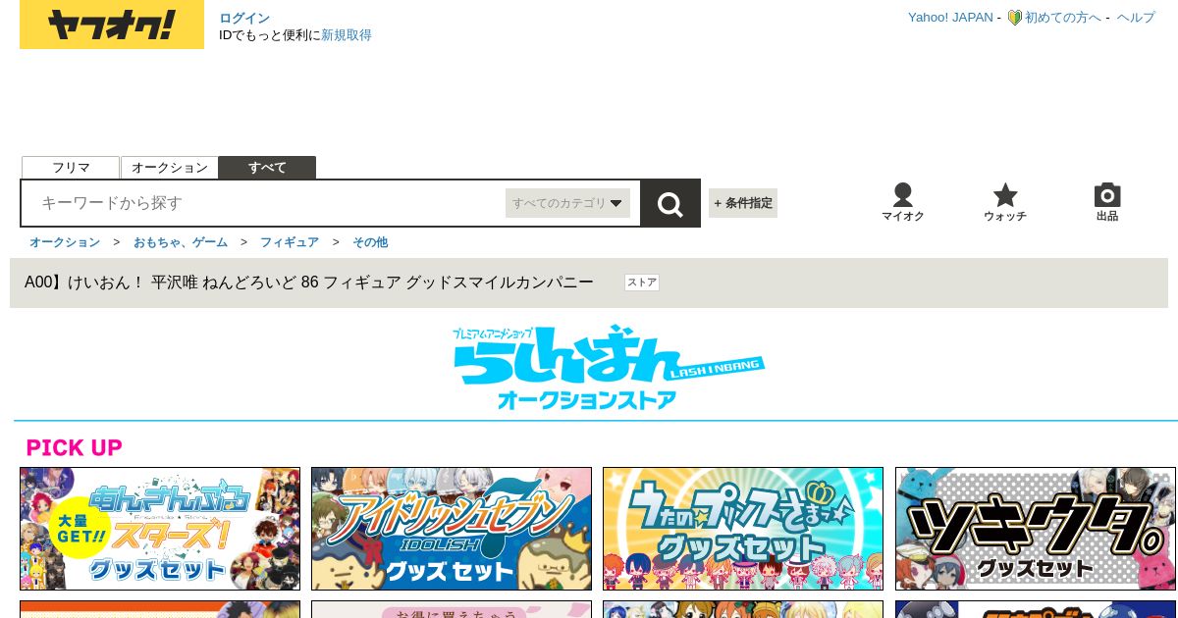
Task: Click the ストア badge beside the item title
Action: (x=642, y=283)
